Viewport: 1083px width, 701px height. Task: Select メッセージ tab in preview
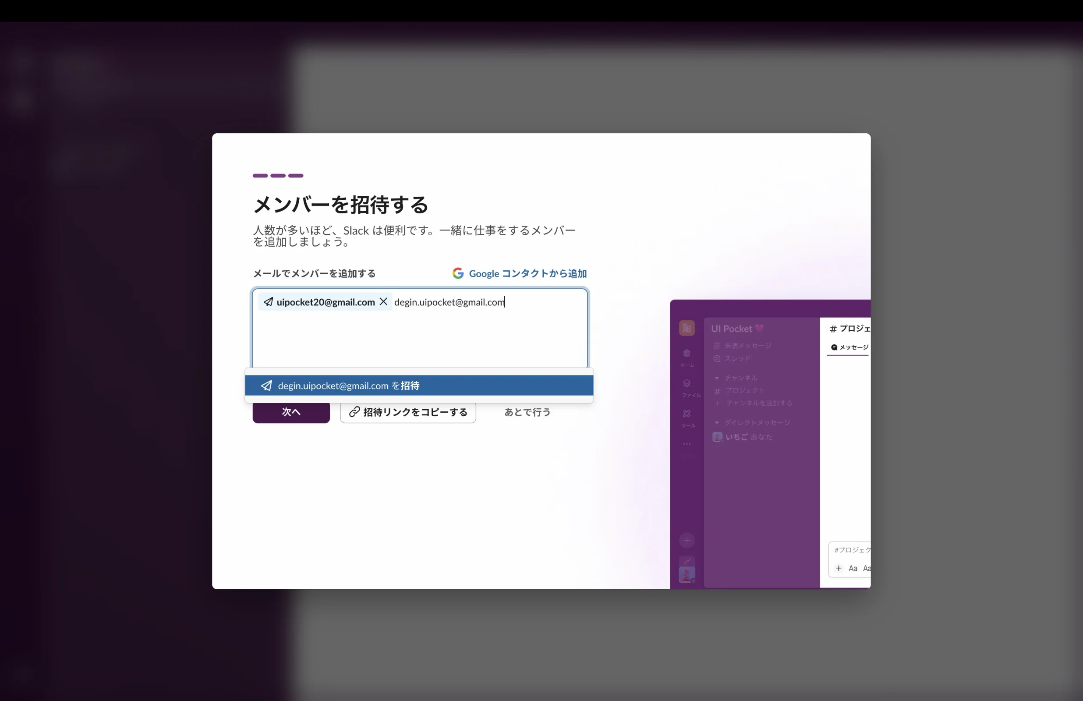pos(849,347)
